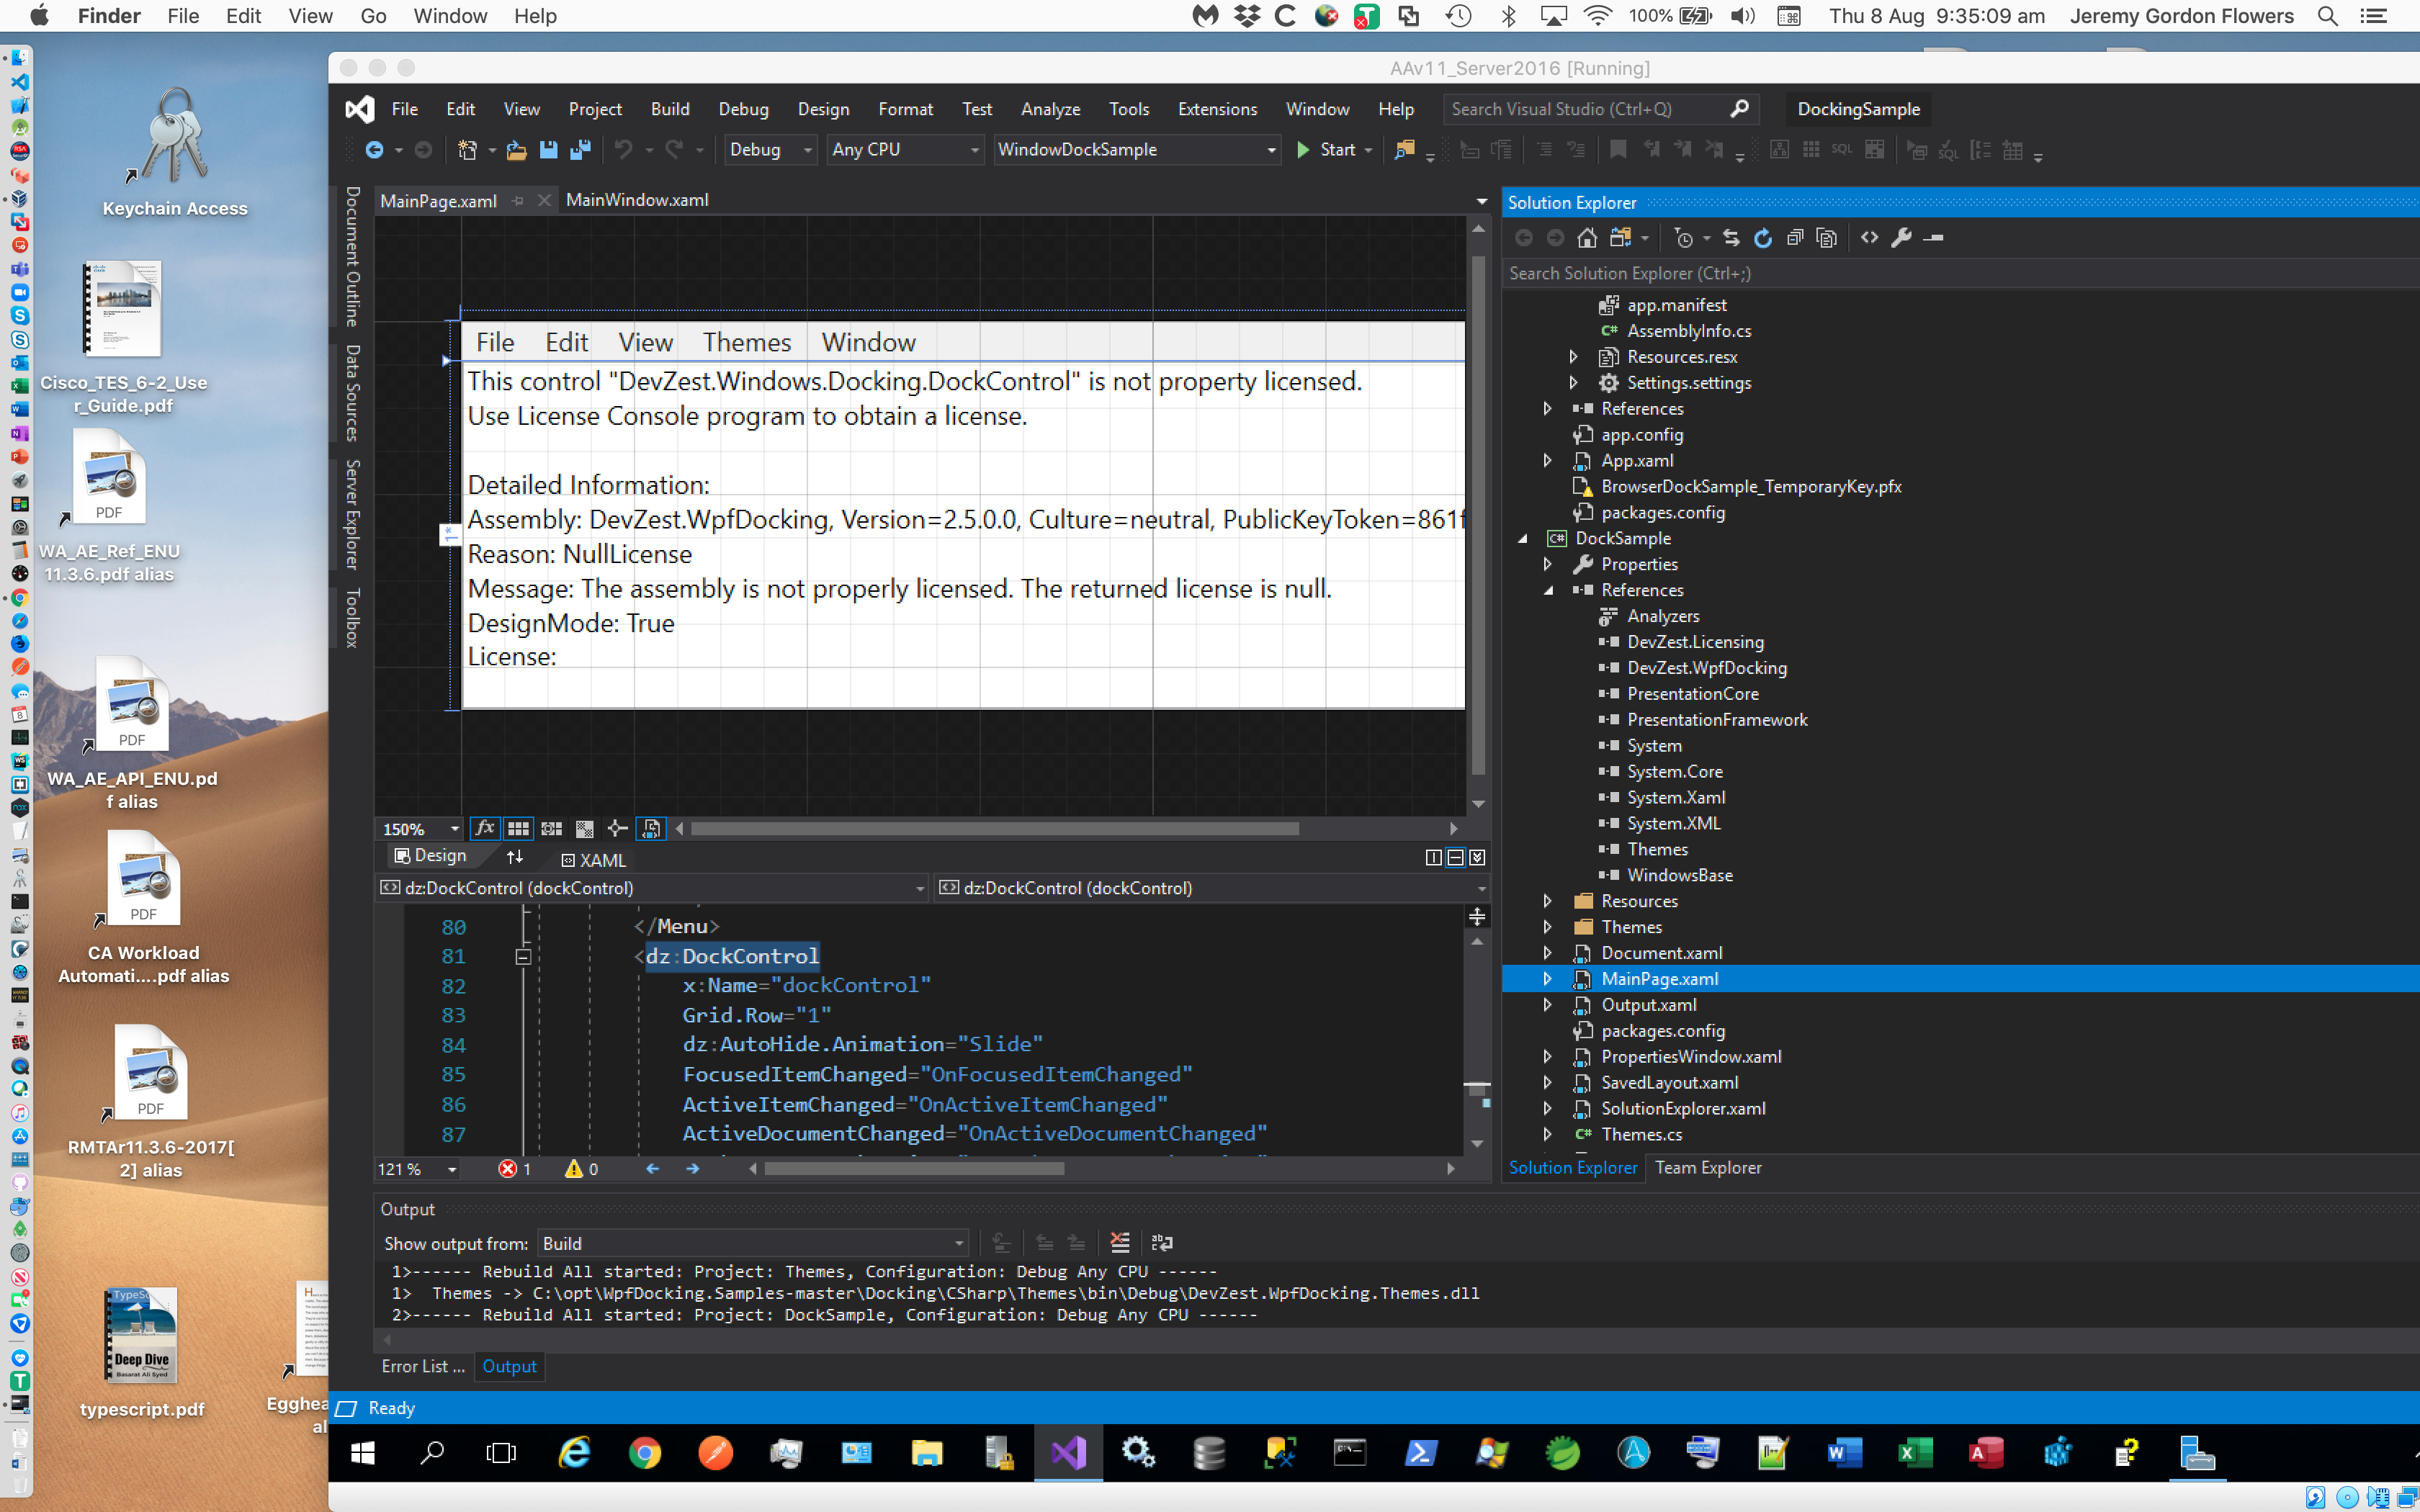The width and height of the screenshot is (2420, 1512).
Task: Toggle the fx effects button in designer
Action: (485, 829)
